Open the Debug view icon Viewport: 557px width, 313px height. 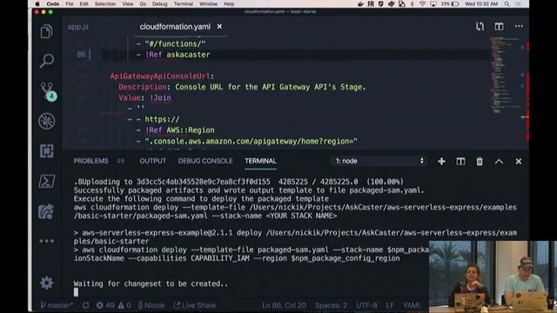46,121
